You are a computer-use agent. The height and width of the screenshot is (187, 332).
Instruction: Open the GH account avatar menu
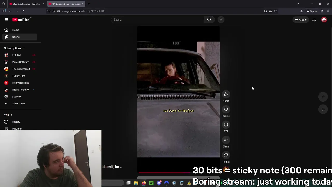[x=324, y=19]
